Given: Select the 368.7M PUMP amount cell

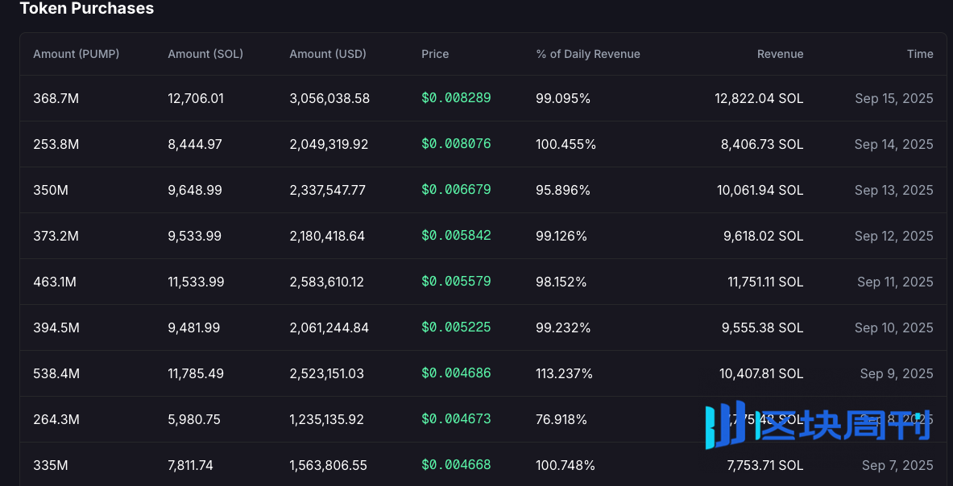Looking at the screenshot, I should click(x=56, y=98).
